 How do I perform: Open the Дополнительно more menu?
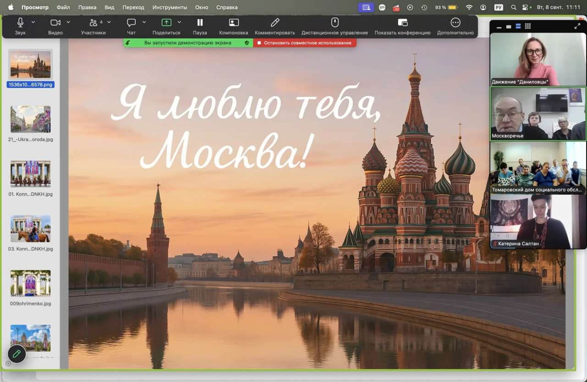[x=455, y=22]
